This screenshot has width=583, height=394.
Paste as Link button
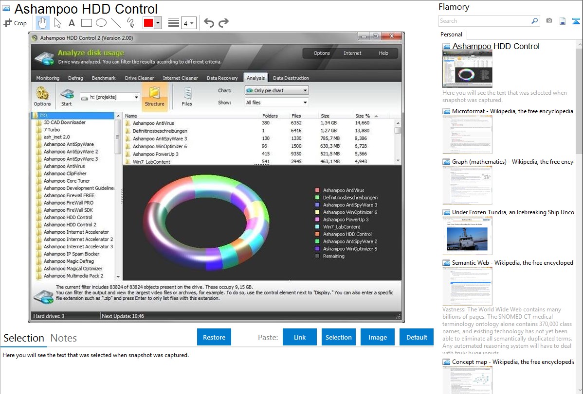point(300,337)
